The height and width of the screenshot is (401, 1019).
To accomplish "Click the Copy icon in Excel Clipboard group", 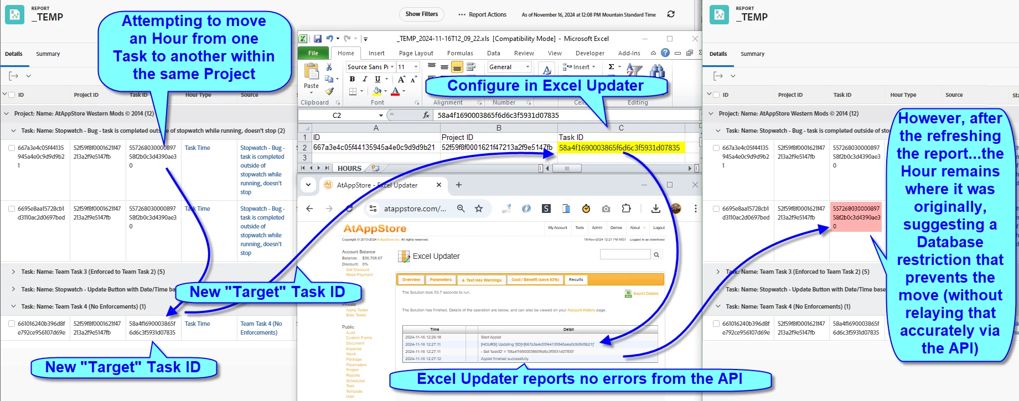I will pyautogui.click(x=329, y=79).
